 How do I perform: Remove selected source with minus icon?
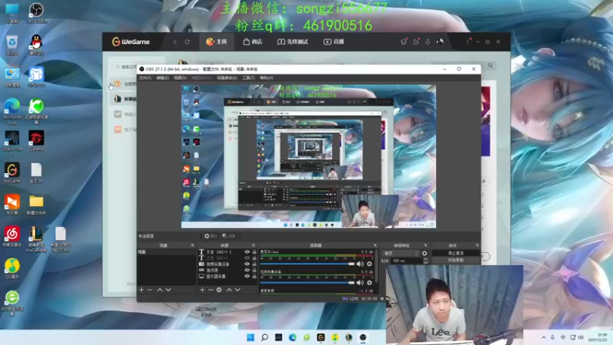point(210,290)
